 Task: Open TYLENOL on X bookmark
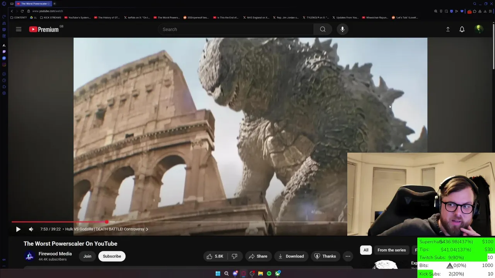pos(316,17)
